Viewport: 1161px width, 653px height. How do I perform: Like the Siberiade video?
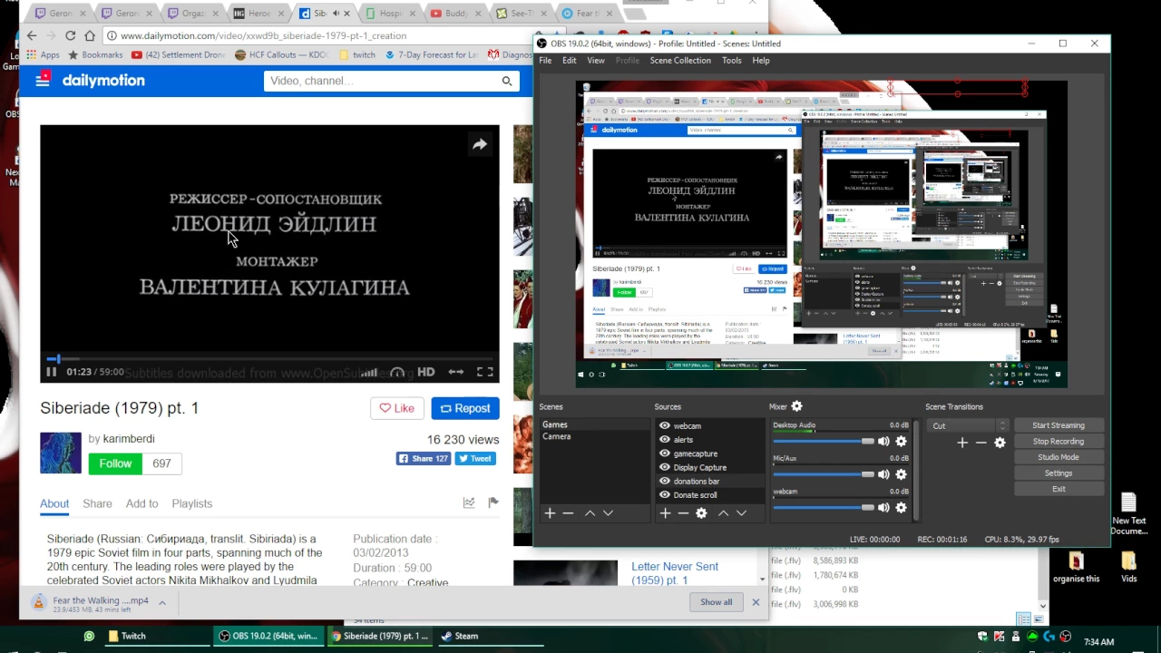(x=397, y=408)
